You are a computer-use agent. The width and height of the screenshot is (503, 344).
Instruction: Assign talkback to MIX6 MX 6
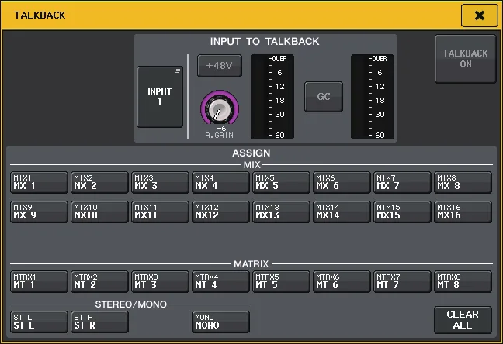click(342, 182)
